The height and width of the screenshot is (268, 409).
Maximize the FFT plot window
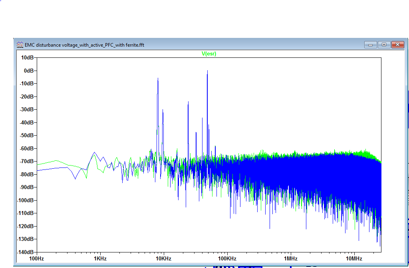click(x=384, y=45)
